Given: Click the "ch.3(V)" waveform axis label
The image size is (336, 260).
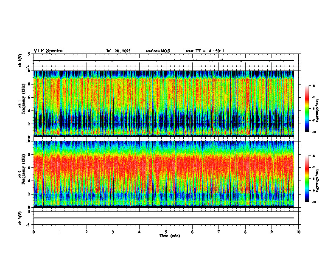Looking at the screenshot, I should 20,218.
